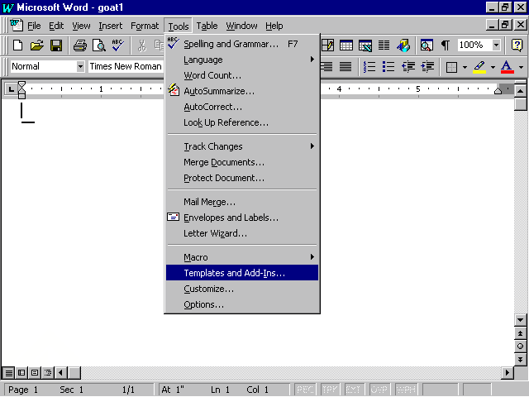The image size is (529, 397).
Task: Choose AutoSummarize menu entry
Action: point(242,91)
